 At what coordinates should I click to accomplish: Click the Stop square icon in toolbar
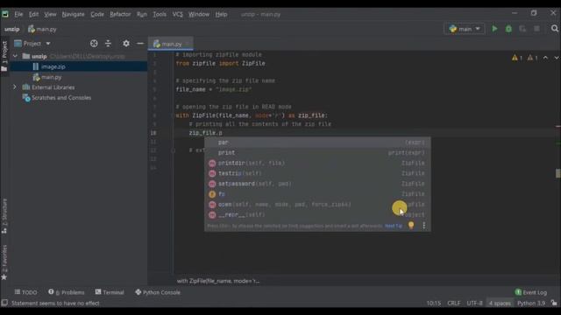tap(536, 29)
